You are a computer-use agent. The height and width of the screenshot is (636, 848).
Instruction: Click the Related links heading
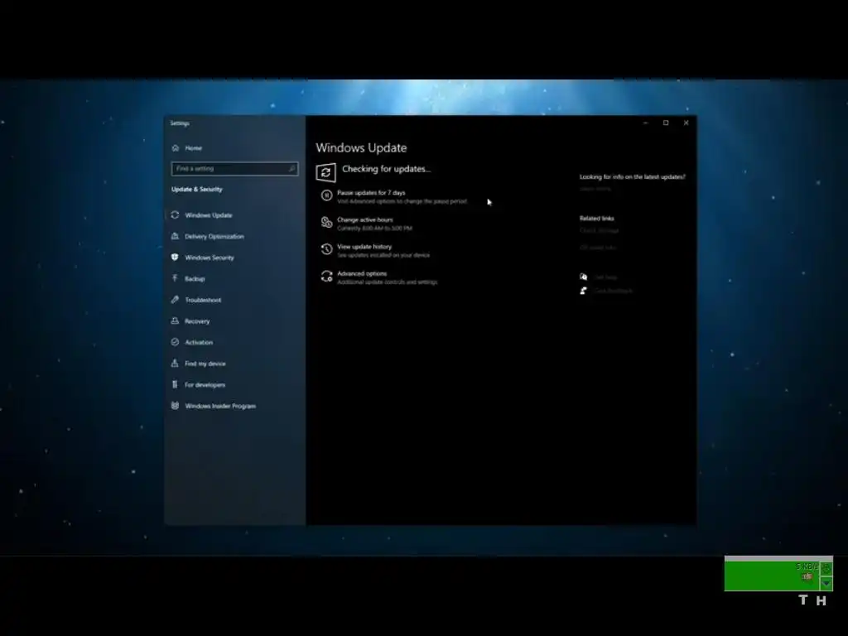[x=596, y=219]
